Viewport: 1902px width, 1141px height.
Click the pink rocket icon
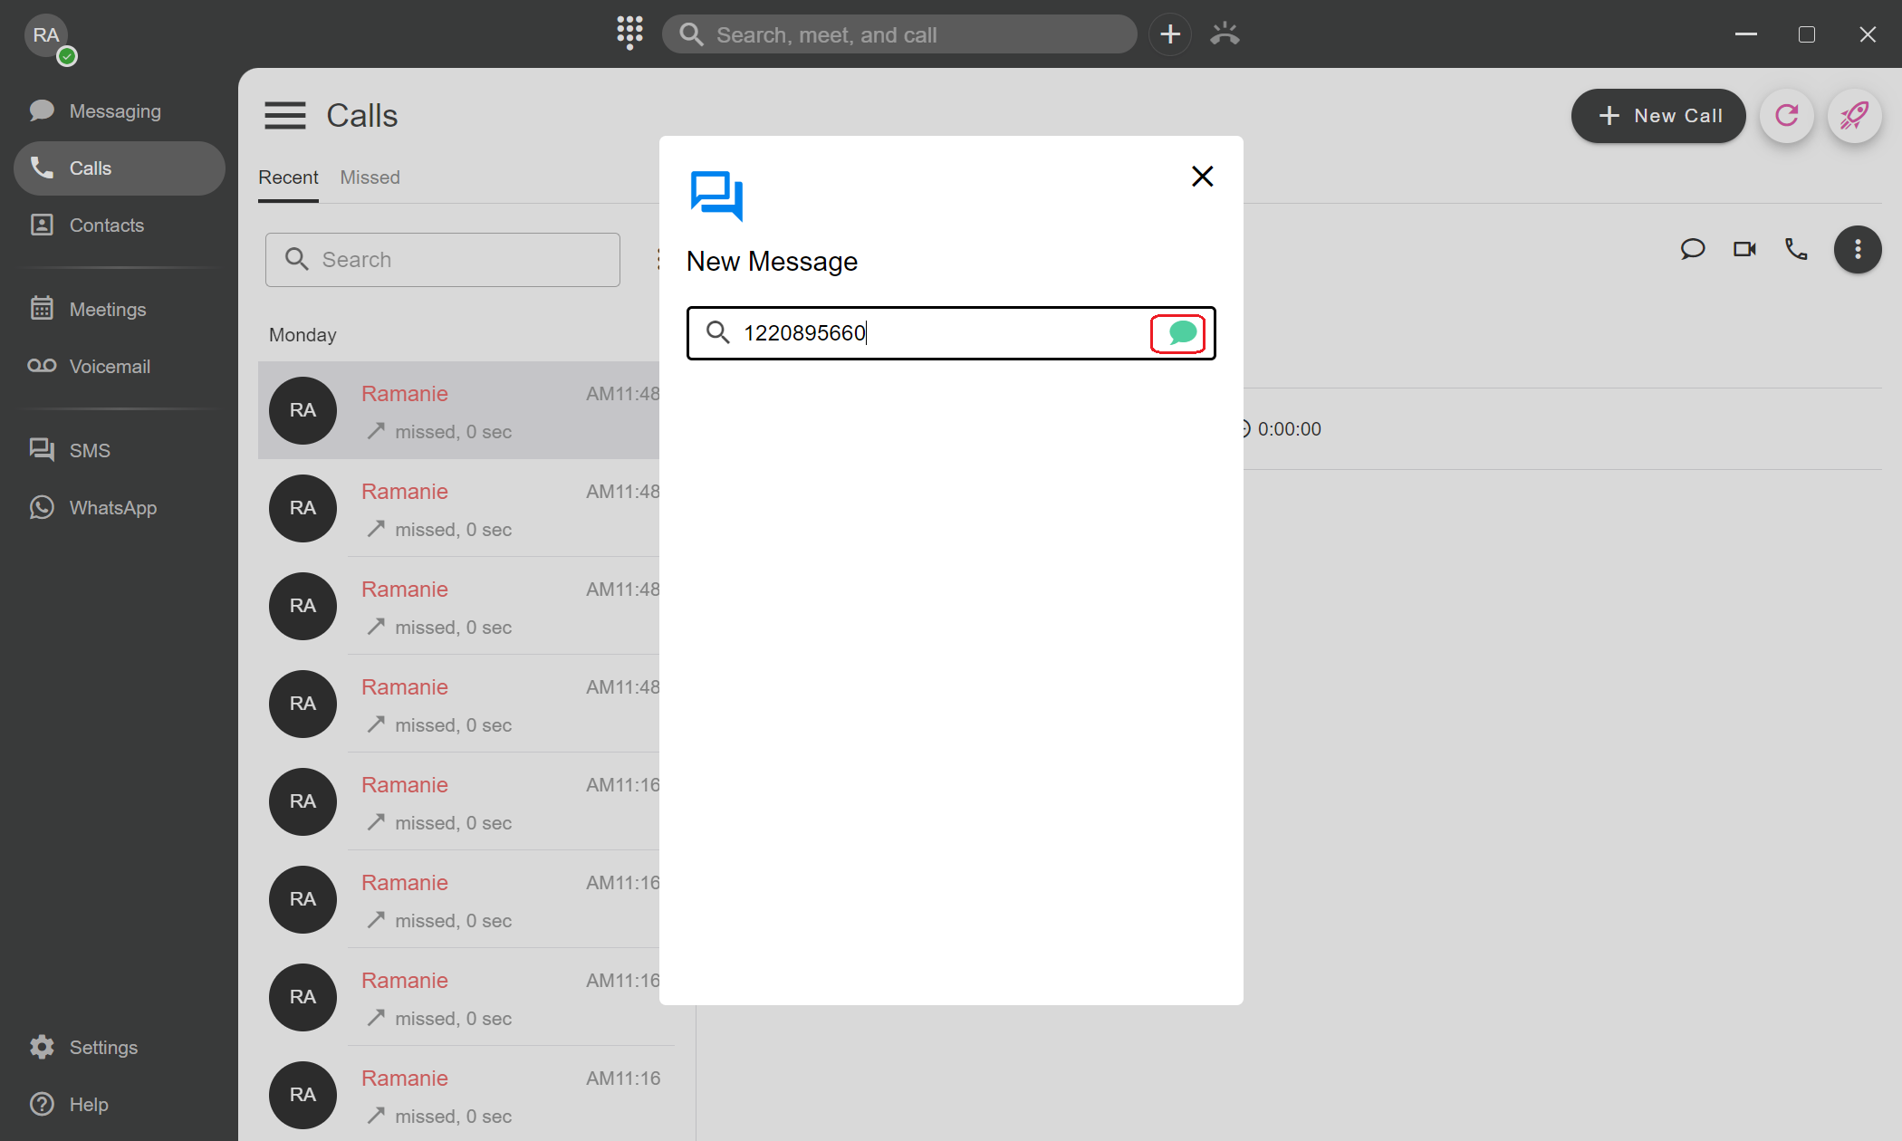1854,116
